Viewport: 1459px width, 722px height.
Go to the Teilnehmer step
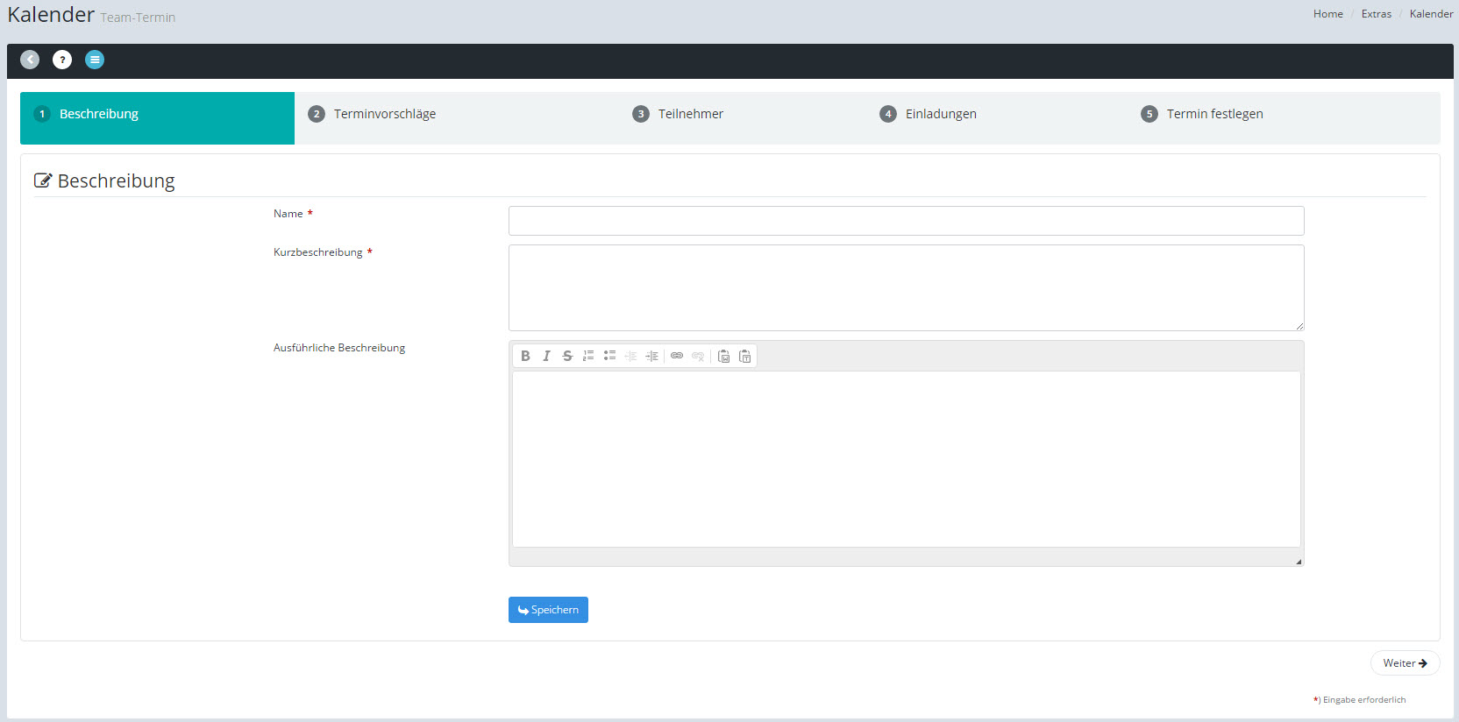pyautogui.click(x=690, y=114)
